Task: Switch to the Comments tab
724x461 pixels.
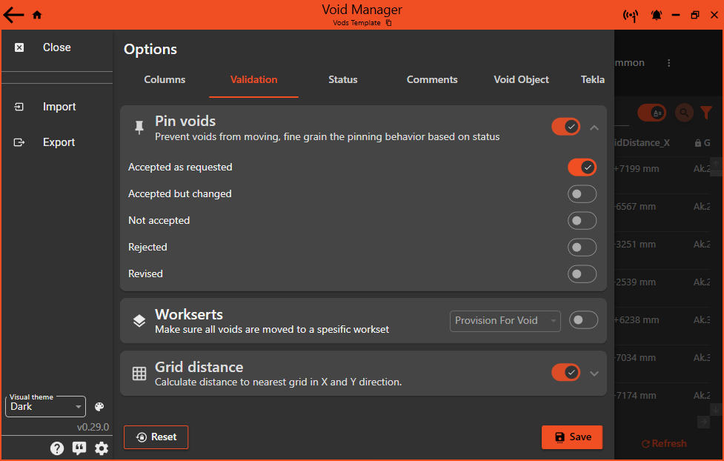Action: point(432,79)
